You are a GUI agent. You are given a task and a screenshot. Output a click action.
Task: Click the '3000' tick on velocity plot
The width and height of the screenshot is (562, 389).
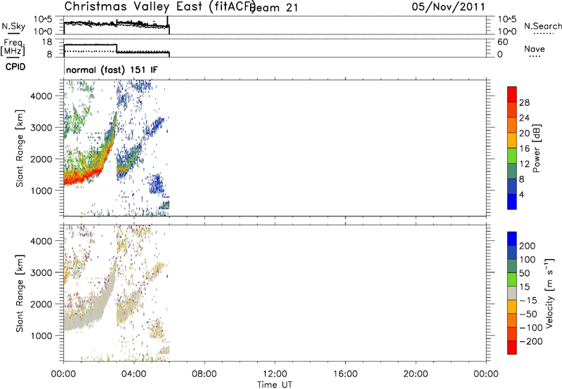click(x=41, y=272)
